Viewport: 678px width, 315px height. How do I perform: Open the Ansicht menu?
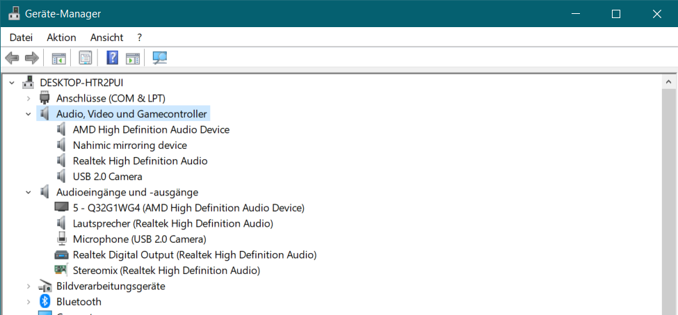[107, 38]
